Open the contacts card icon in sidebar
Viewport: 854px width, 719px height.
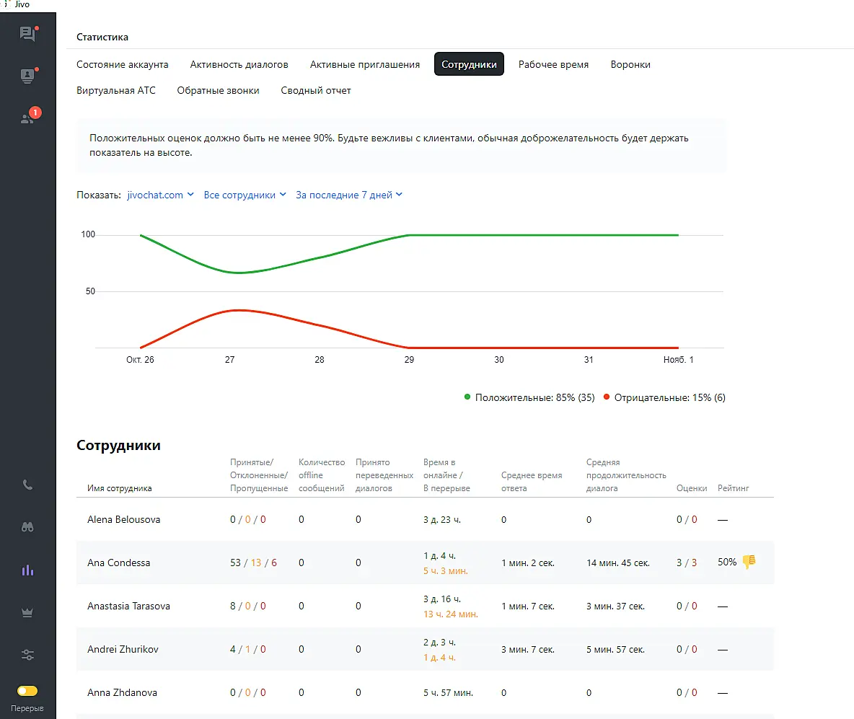27,76
